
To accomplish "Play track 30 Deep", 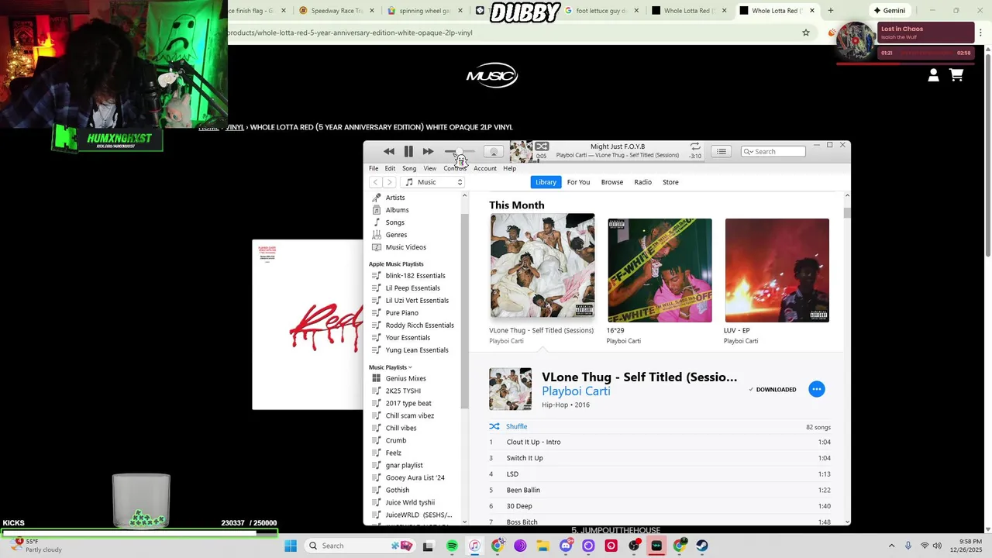I will coord(660,506).
